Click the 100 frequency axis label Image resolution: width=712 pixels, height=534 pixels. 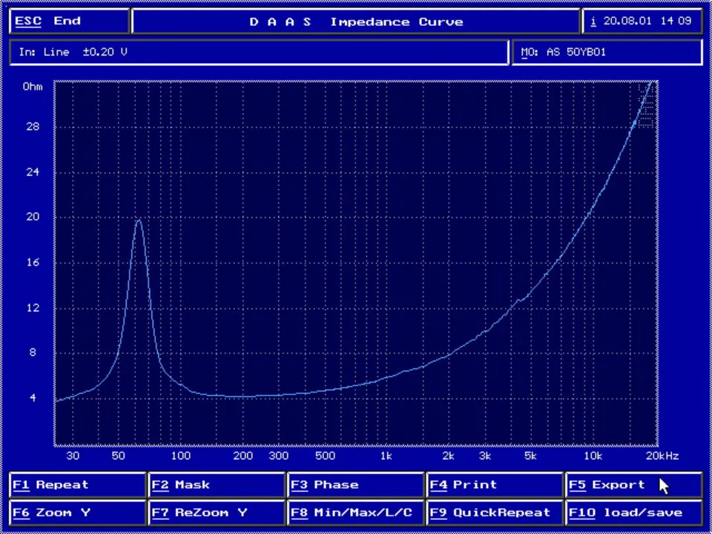181,456
